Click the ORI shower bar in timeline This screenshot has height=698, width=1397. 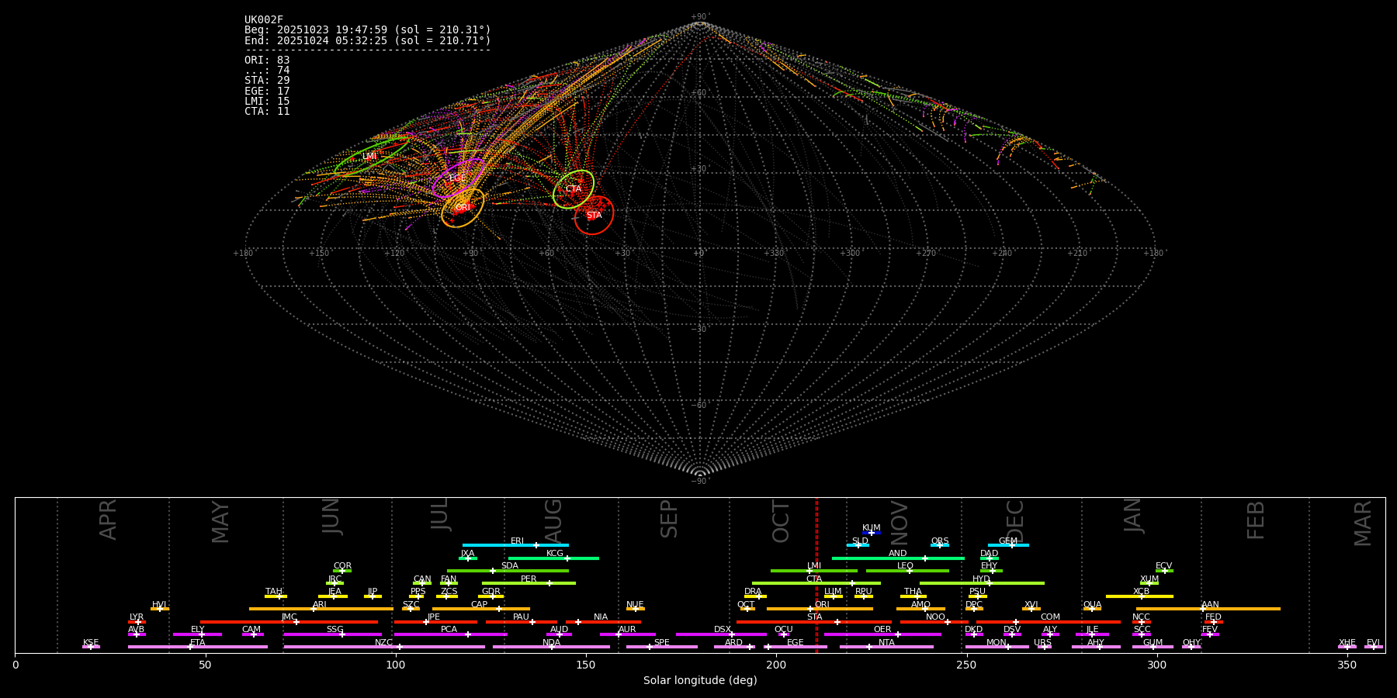[820, 609]
